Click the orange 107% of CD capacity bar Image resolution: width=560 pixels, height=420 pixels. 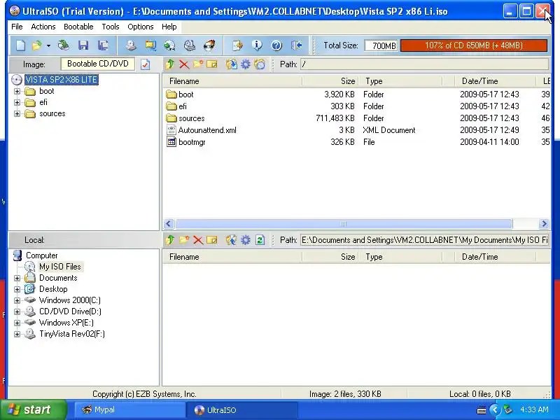[x=474, y=45]
